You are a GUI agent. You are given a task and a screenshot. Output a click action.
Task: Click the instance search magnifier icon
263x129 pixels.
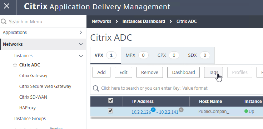tap(96, 88)
